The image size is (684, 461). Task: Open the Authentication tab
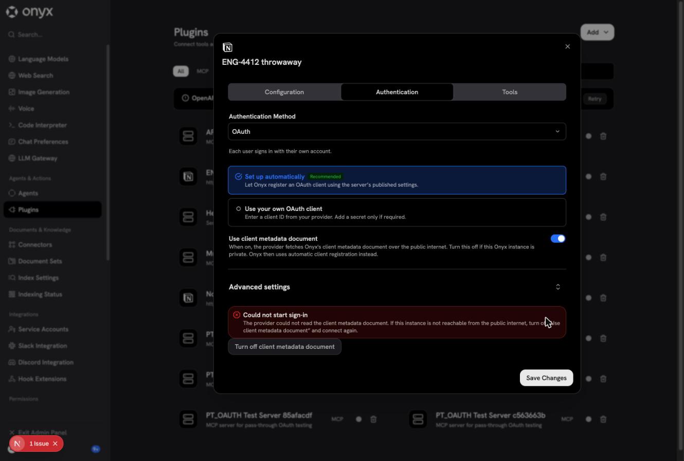[397, 92]
